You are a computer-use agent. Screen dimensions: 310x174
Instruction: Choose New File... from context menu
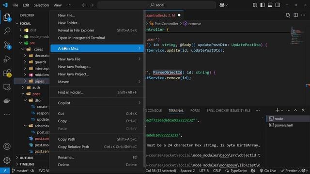click(x=97, y=15)
